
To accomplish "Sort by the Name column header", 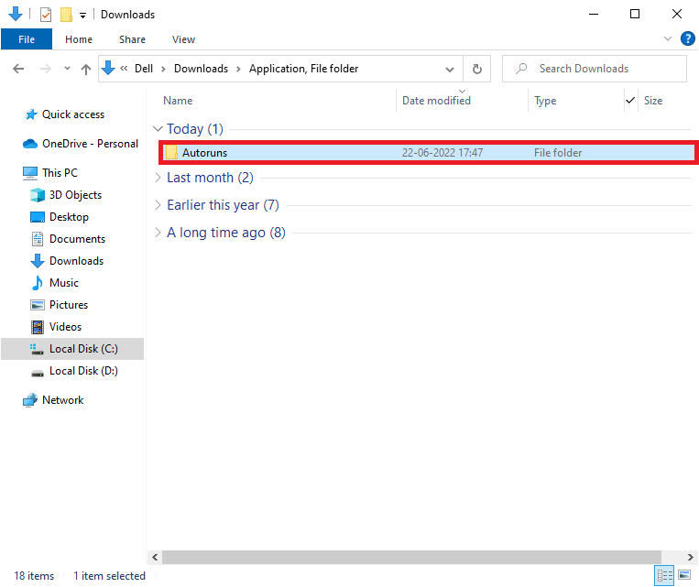I will (178, 101).
